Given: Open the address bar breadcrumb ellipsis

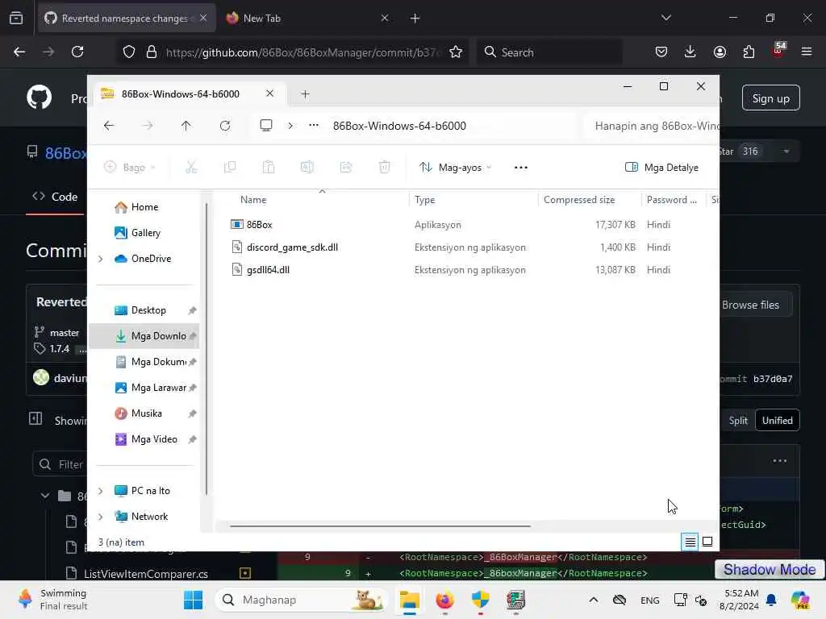Looking at the screenshot, I should click(x=314, y=125).
